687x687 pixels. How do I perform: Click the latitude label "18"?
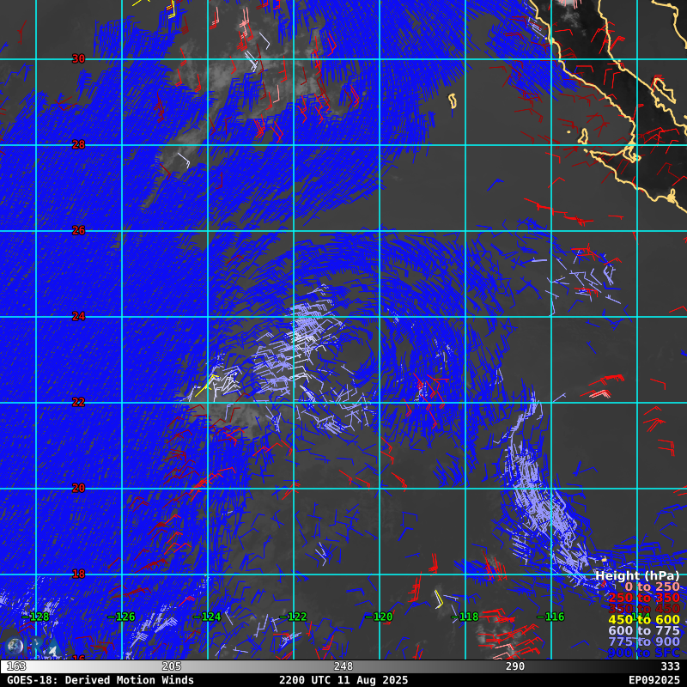(x=78, y=574)
